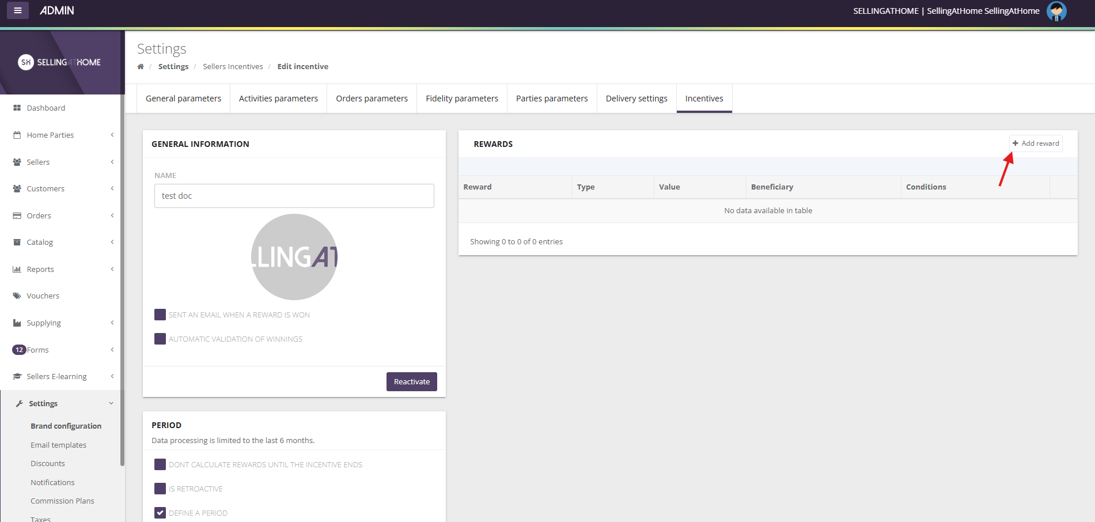Screen dimensions: 1095x522
Task: Switch to the Activities parameters tab
Action: click(x=278, y=99)
